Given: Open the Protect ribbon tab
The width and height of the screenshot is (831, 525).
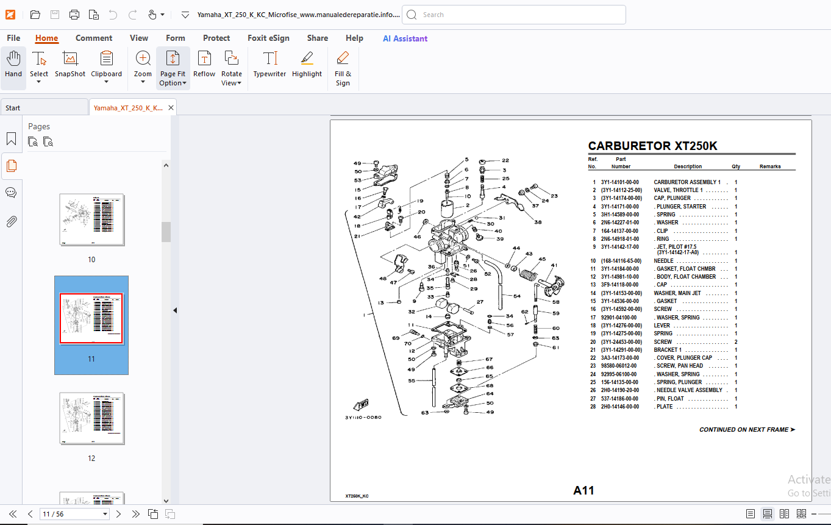Looking at the screenshot, I should [216, 38].
